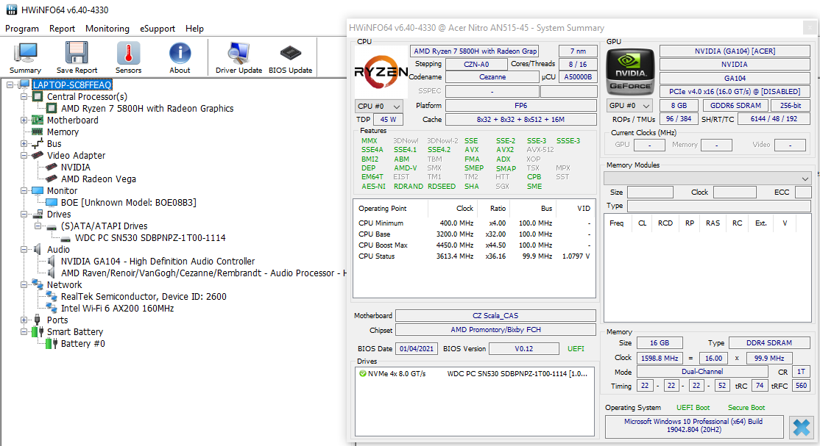Click the NVIDIA GeForce GPU logo
The width and height of the screenshot is (820, 446).
tap(630, 71)
